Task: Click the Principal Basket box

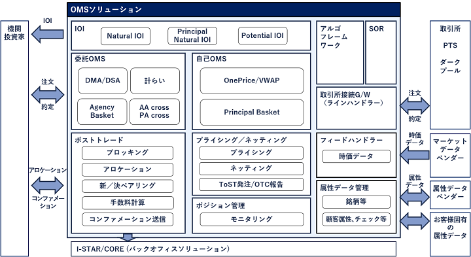Action: pyautogui.click(x=252, y=112)
